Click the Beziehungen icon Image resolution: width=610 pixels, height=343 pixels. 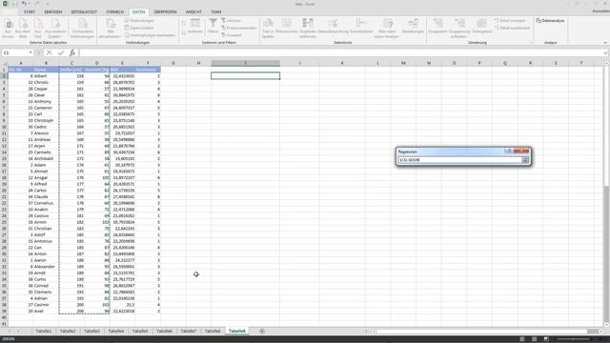point(413,27)
